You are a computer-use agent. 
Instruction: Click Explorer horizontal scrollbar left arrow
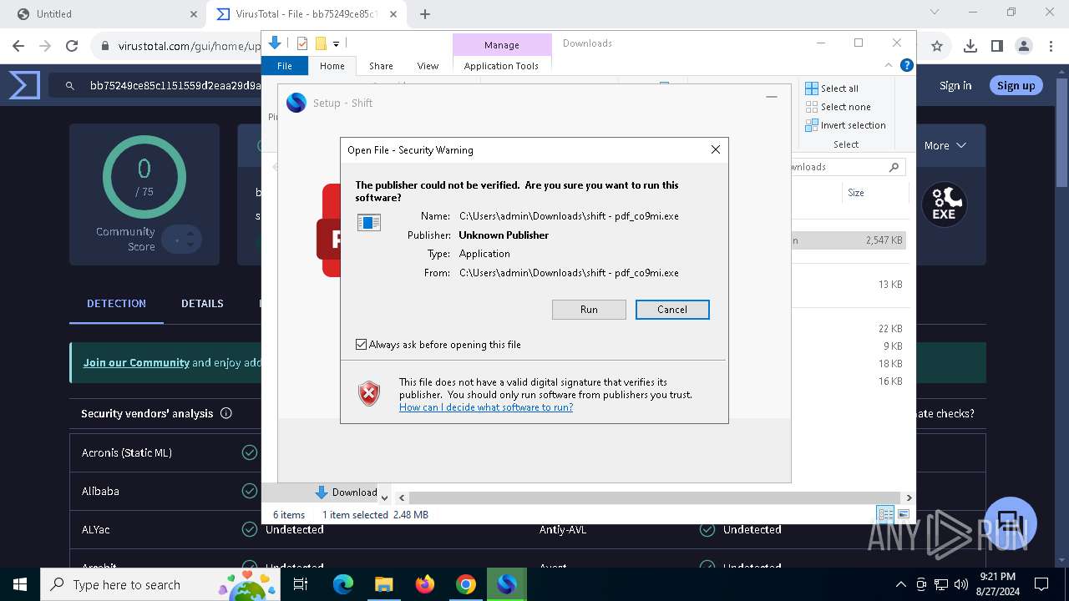[x=402, y=497]
